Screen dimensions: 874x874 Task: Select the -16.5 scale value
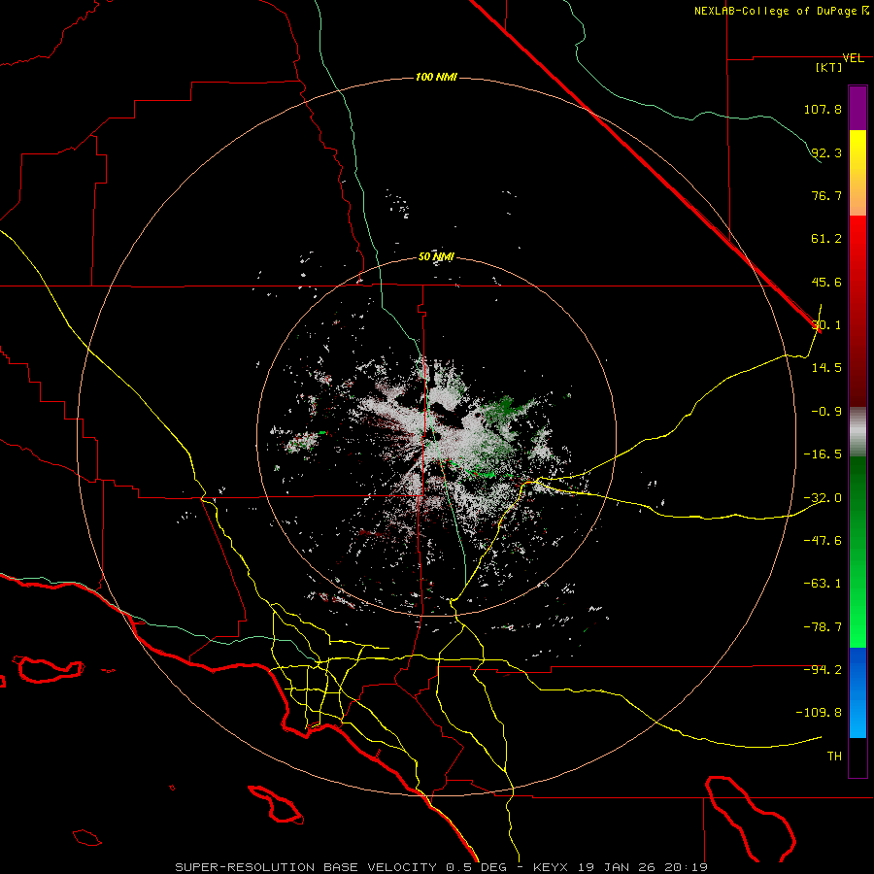pyautogui.click(x=823, y=454)
